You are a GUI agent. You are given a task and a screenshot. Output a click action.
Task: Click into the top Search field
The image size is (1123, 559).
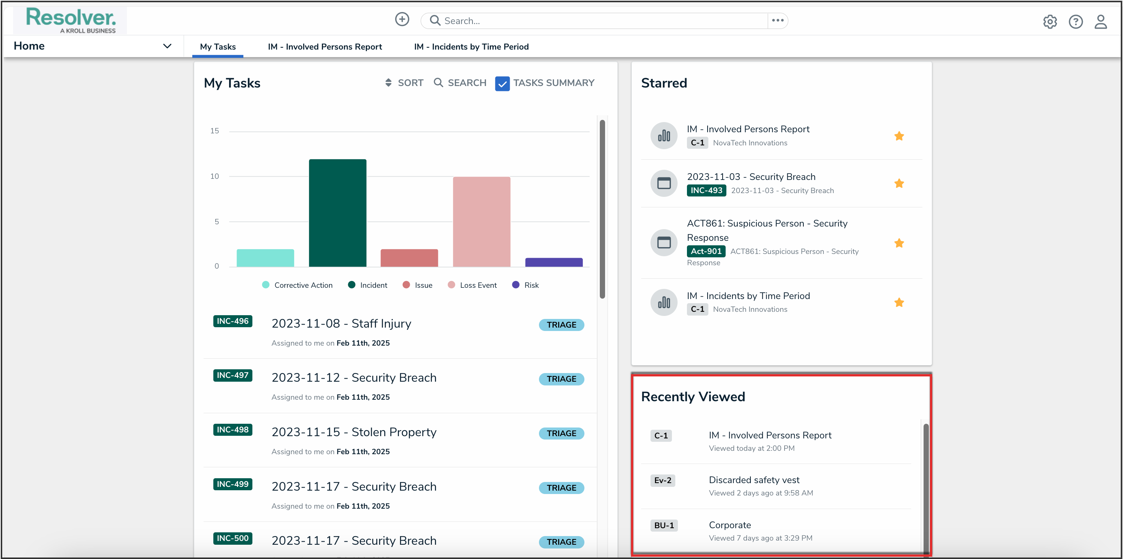602,21
